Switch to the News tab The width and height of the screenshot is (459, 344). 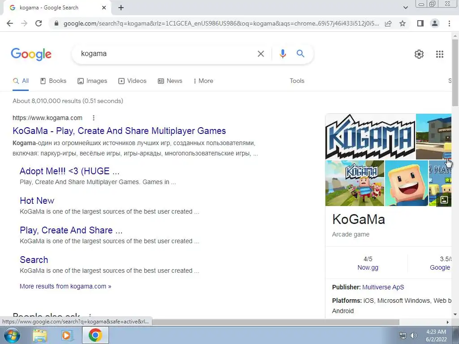[x=170, y=81]
